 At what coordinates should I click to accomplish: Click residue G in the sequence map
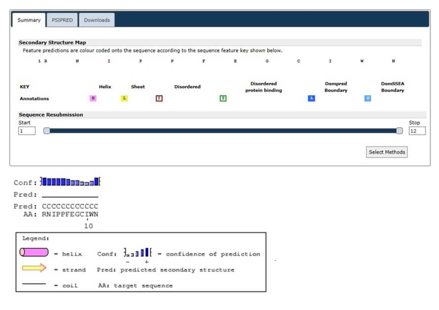[x=267, y=61]
